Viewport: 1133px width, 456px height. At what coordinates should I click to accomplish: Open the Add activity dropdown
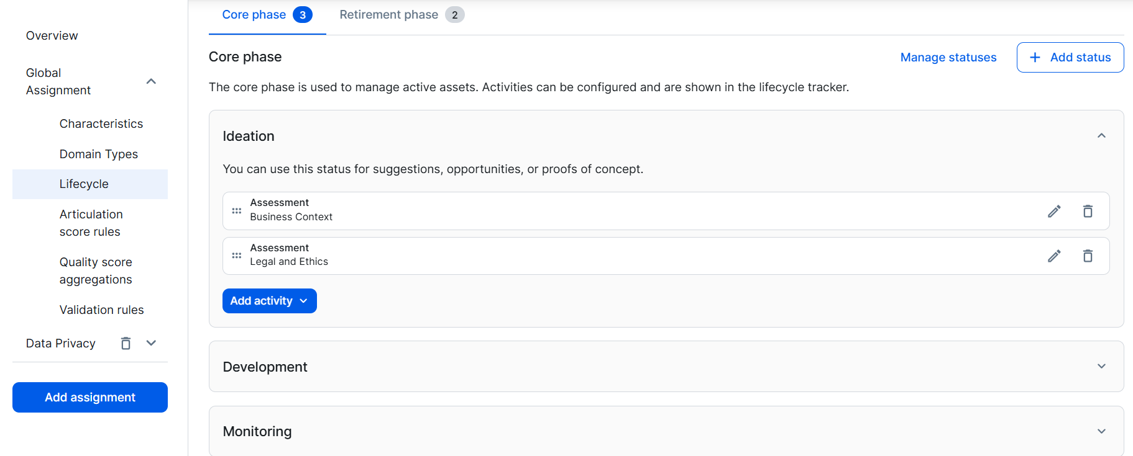coord(269,301)
